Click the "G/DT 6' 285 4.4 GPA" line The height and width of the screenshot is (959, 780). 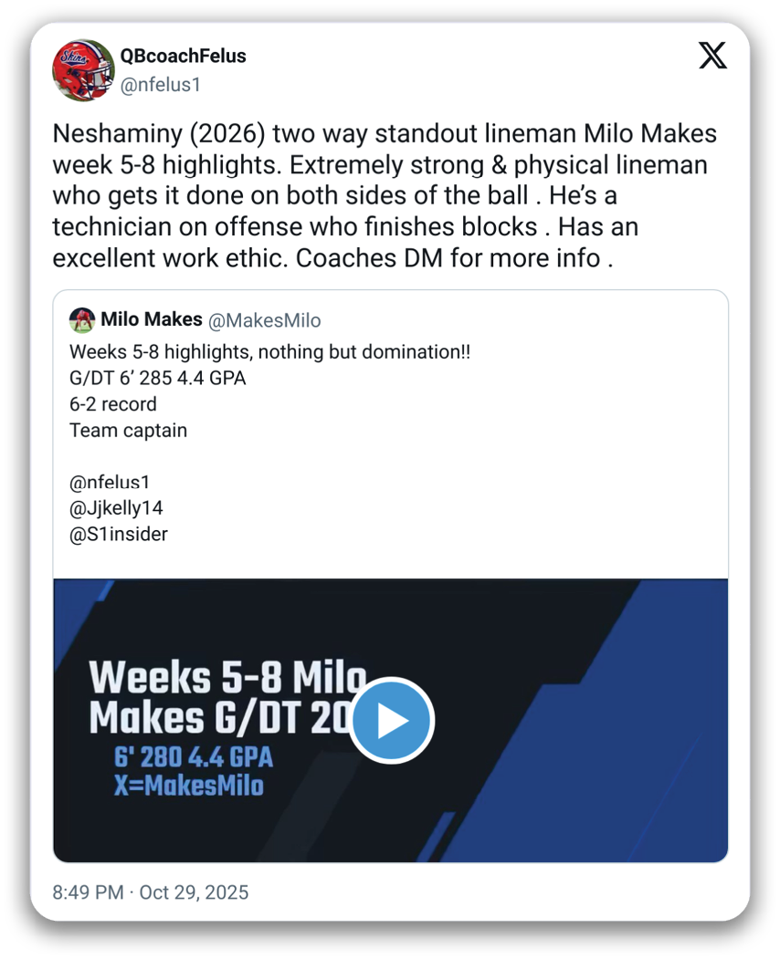pos(157,378)
